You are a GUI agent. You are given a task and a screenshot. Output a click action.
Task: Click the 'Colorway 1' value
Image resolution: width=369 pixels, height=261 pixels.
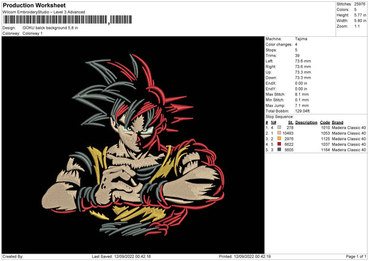point(33,33)
